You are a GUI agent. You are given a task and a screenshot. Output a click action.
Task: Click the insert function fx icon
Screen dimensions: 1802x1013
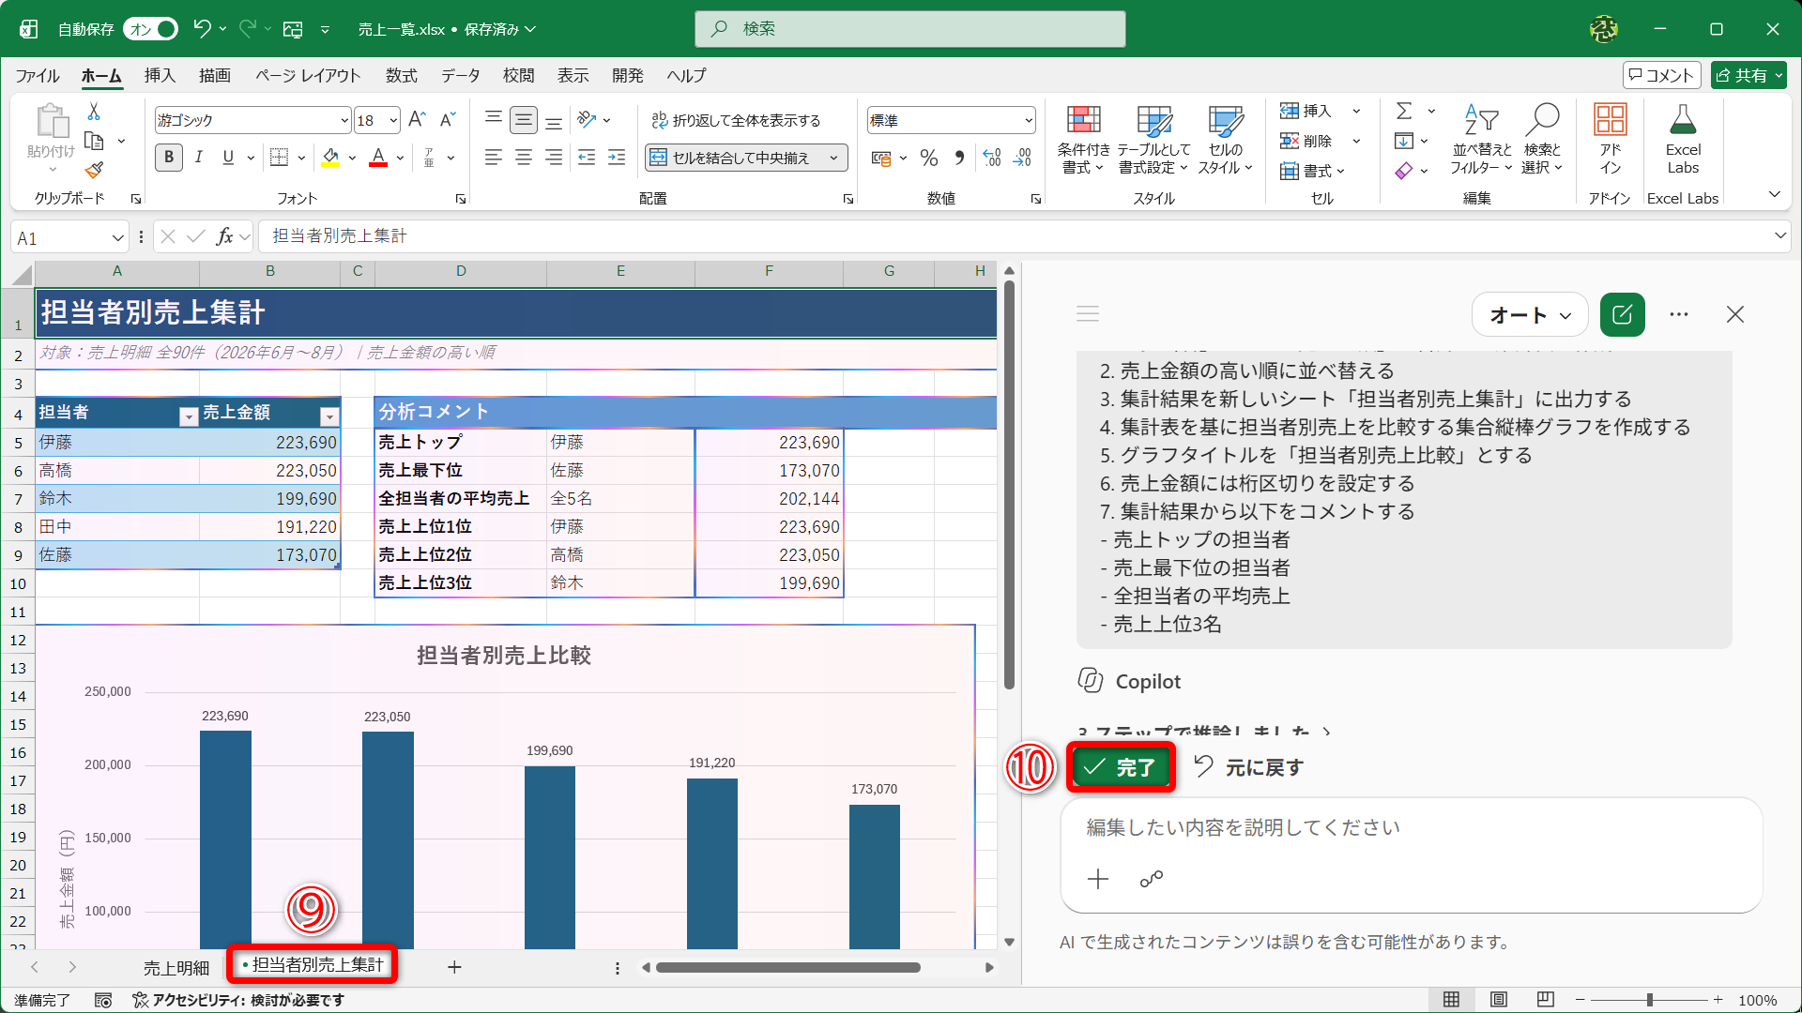tap(225, 236)
